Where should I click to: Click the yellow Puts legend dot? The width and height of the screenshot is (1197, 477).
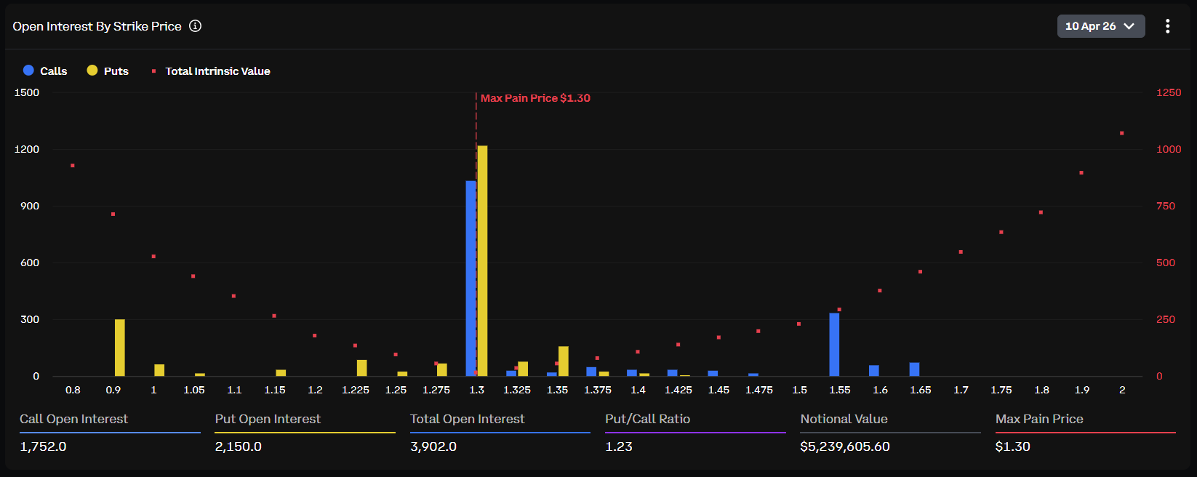(x=92, y=71)
